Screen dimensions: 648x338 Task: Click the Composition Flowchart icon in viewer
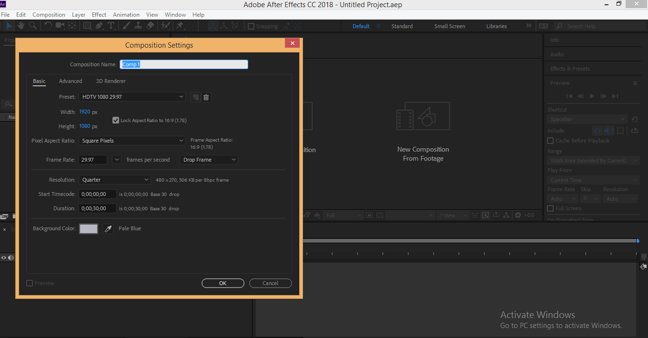[x=506, y=215]
